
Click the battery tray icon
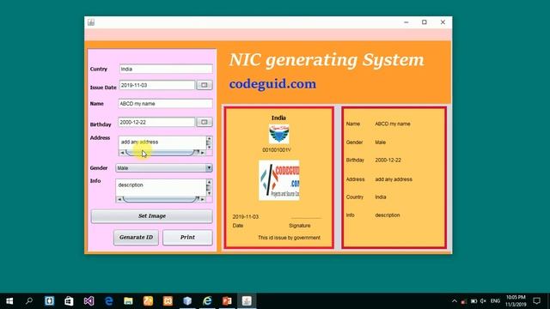[474, 301]
